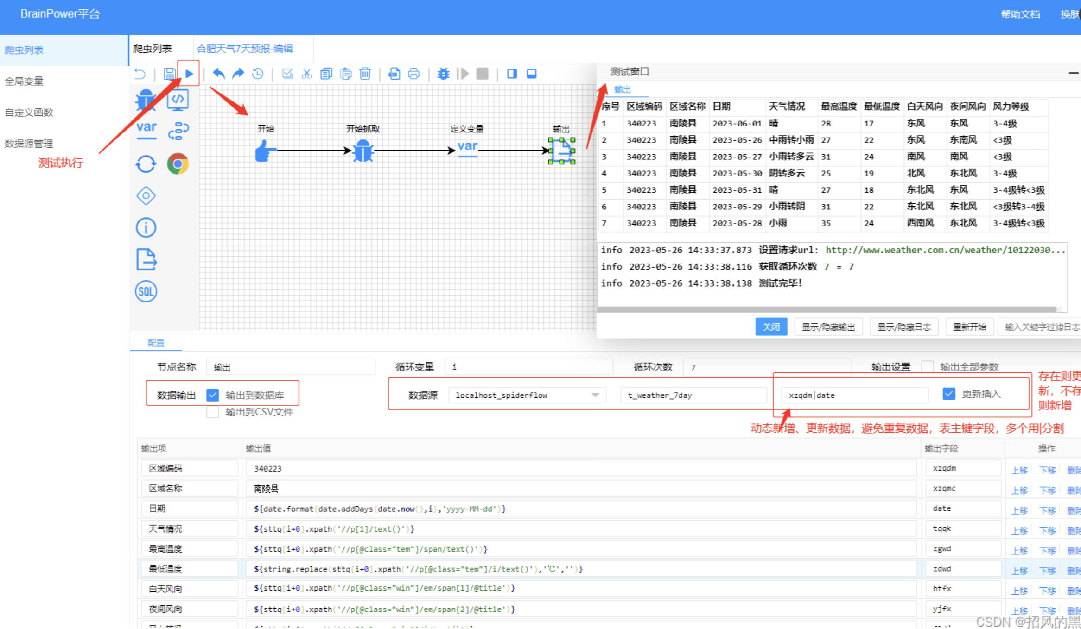Image resolution: width=1081 pixels, height=629 pixels.
Task: Click the save icon in toolbar
Action: click(x=169, y=74)
